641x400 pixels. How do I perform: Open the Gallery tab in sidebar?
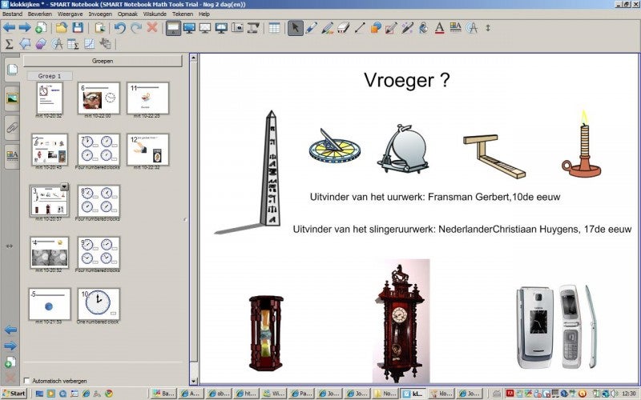(12, 98)
